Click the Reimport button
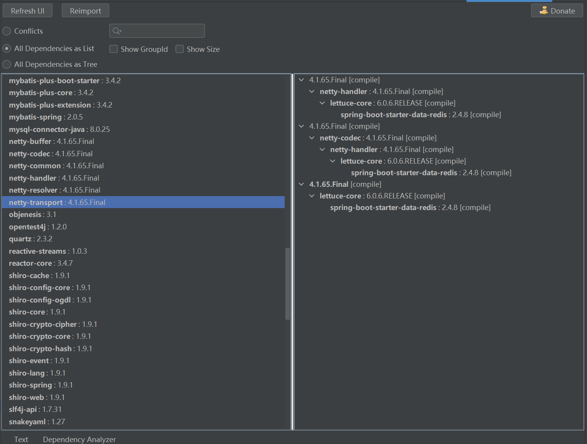Viewport: 587px width, 444px height. tap(85, 11)
